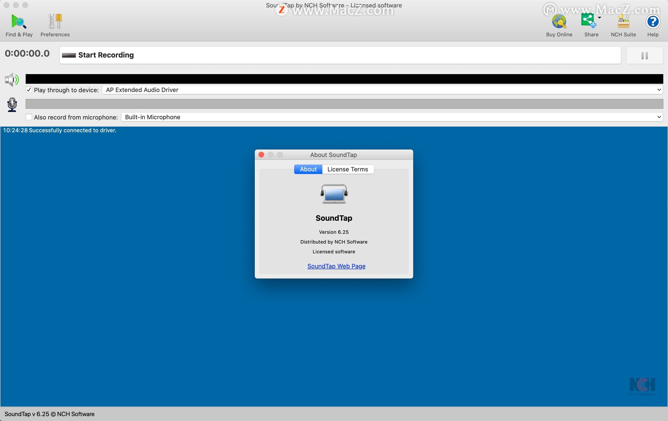Image resolution: width=668 pixels, height=421 pixels.
Task: Click the Start Recording button
Action: click(340, 55)
